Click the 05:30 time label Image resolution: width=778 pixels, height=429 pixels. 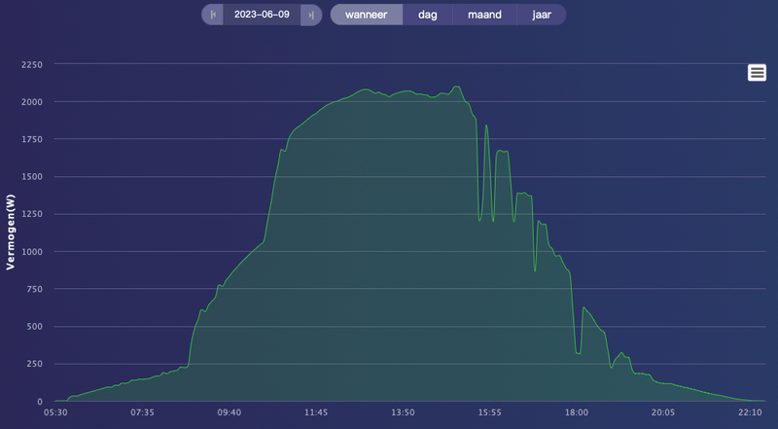click(x=55, y=412)
